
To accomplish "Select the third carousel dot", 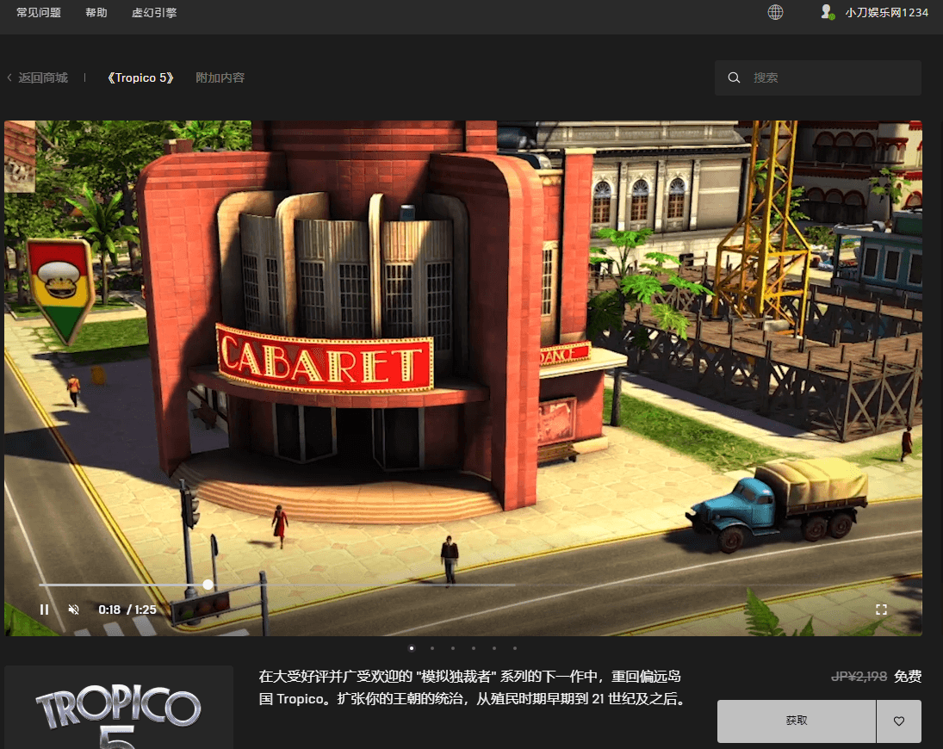I will click(x=453, y=648).
